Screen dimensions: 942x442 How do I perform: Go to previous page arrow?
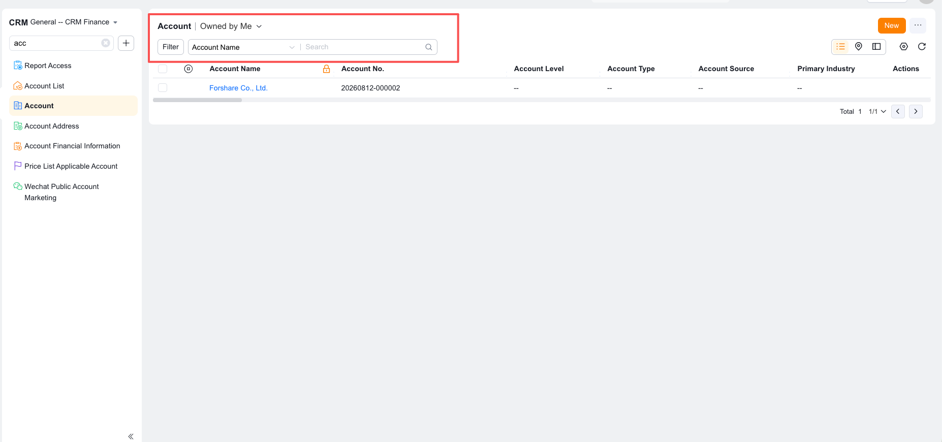coord(898,111)
